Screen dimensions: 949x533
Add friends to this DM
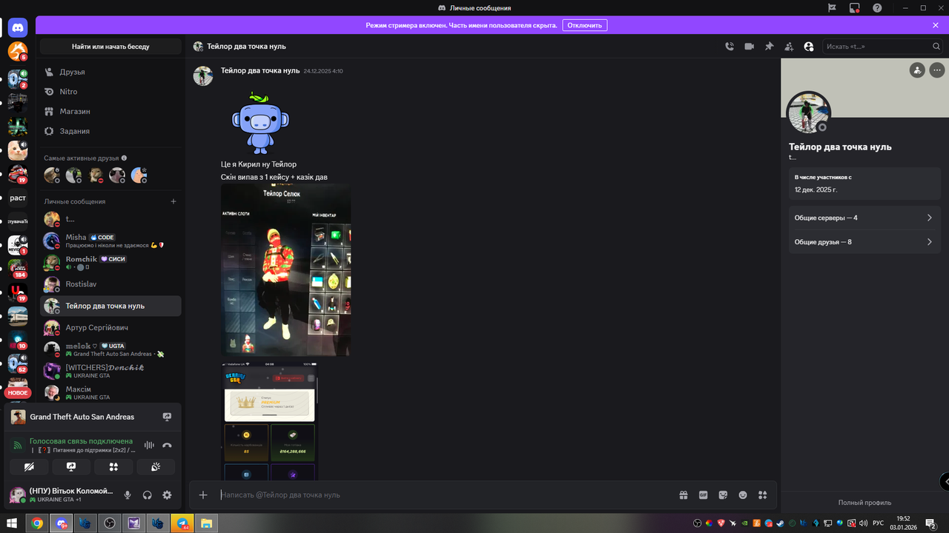click(789, 47)
